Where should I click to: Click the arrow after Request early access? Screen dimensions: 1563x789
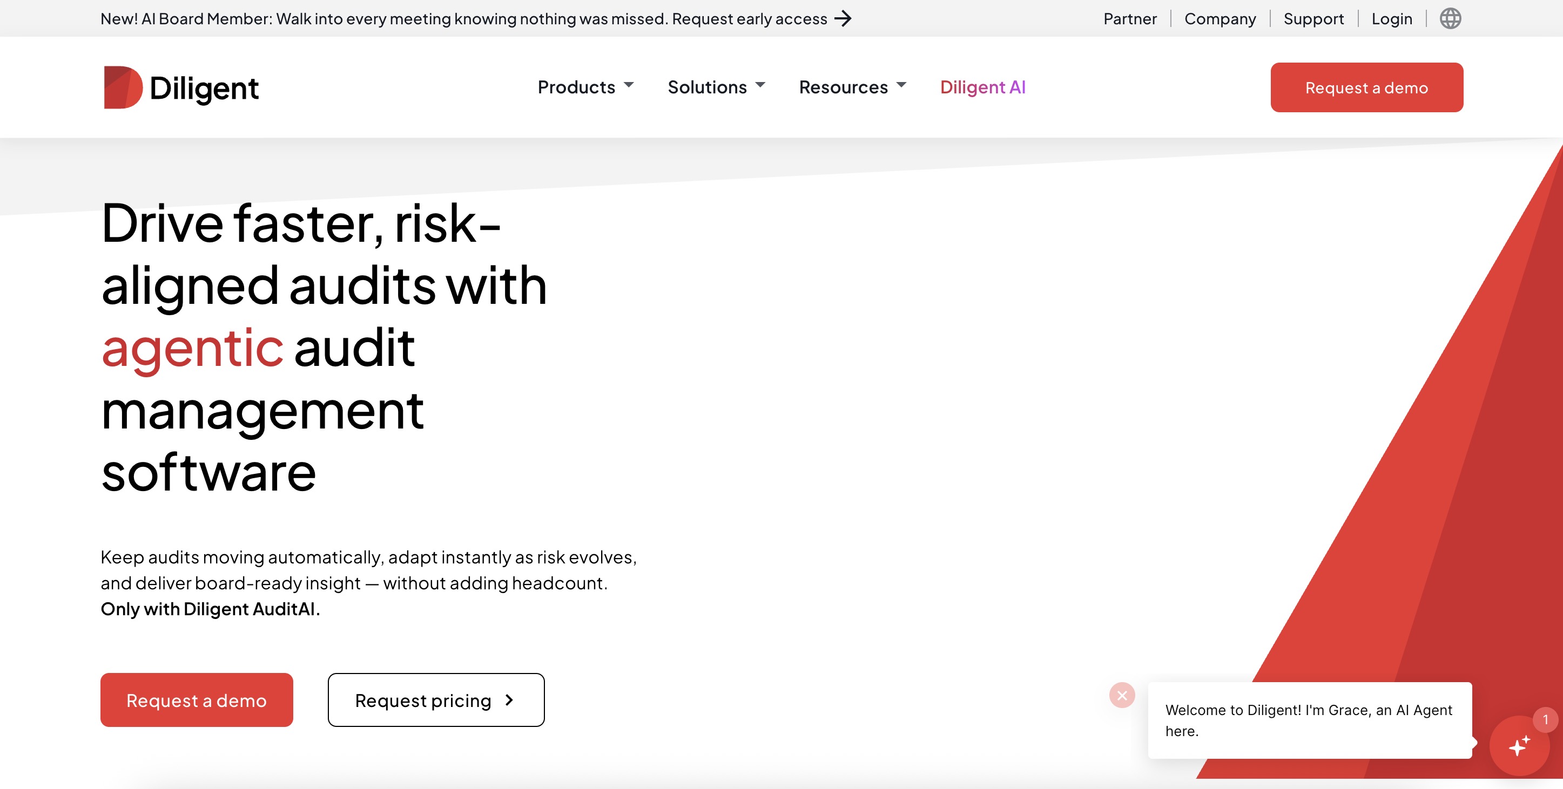tap(843, 19)
